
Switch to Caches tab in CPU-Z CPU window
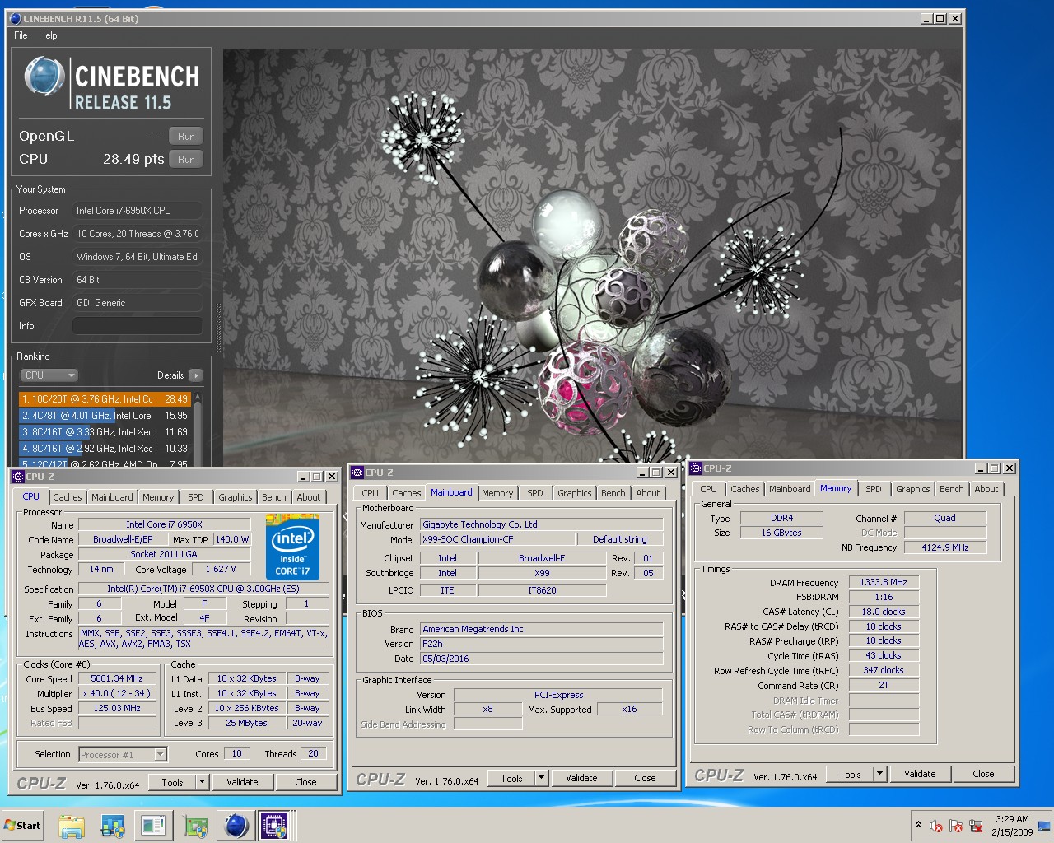tap(67, 497)
